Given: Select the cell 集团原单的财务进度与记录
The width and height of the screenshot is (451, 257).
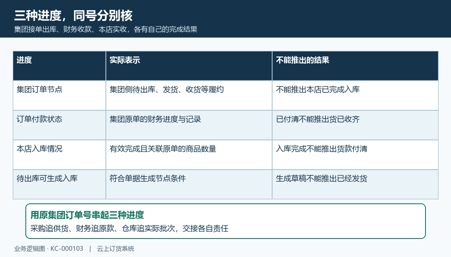Looking at the screenshot, I should [x=189, y=125].
